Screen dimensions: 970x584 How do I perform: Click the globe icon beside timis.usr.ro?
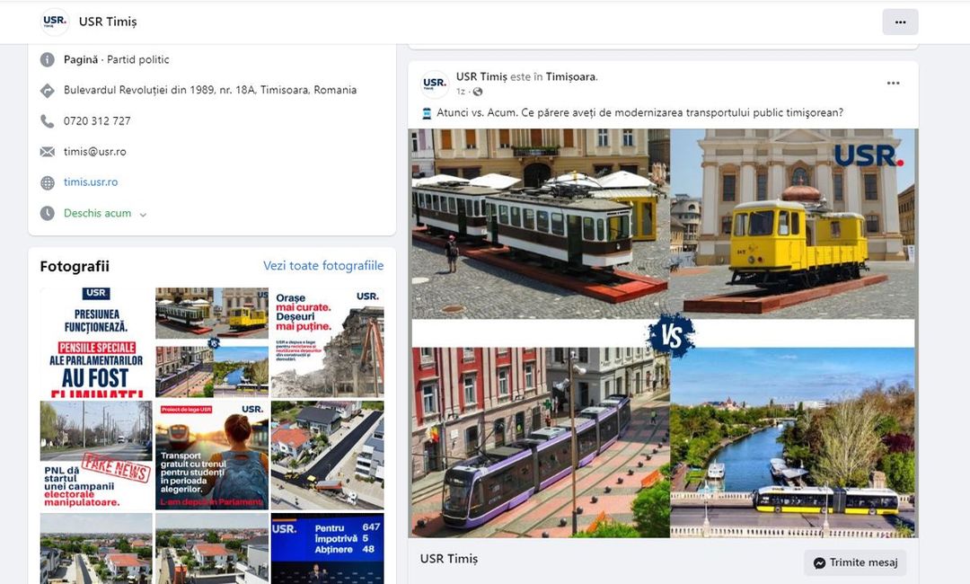coord(48,182)
